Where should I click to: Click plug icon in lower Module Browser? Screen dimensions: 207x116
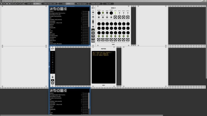tap(51, 91)
